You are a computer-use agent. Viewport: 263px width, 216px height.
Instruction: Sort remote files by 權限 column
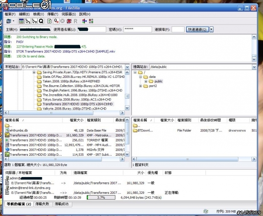(x=238, y=120)
